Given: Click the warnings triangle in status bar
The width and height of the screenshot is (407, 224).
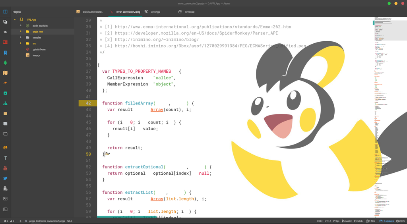Looking at the screenshot, I should point(12,221).
